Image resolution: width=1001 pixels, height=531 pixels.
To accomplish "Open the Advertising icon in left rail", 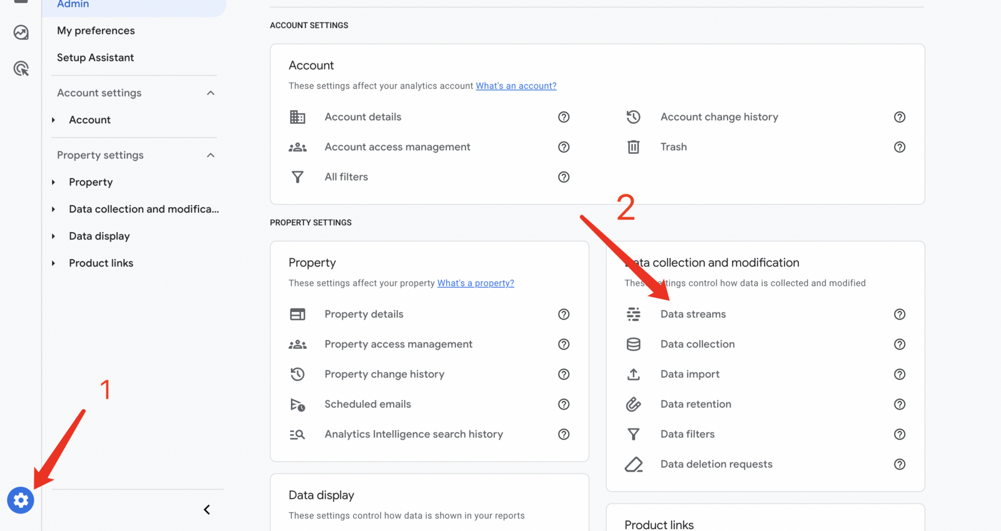I will 21,68.
